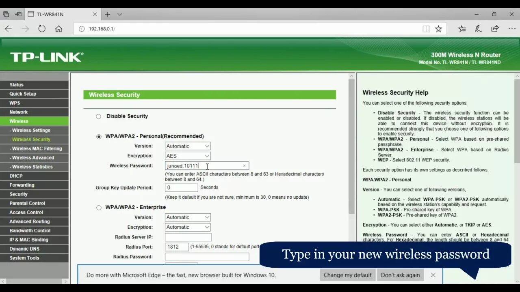
Task: Open DHCP menu item
Action: point(34,176)
